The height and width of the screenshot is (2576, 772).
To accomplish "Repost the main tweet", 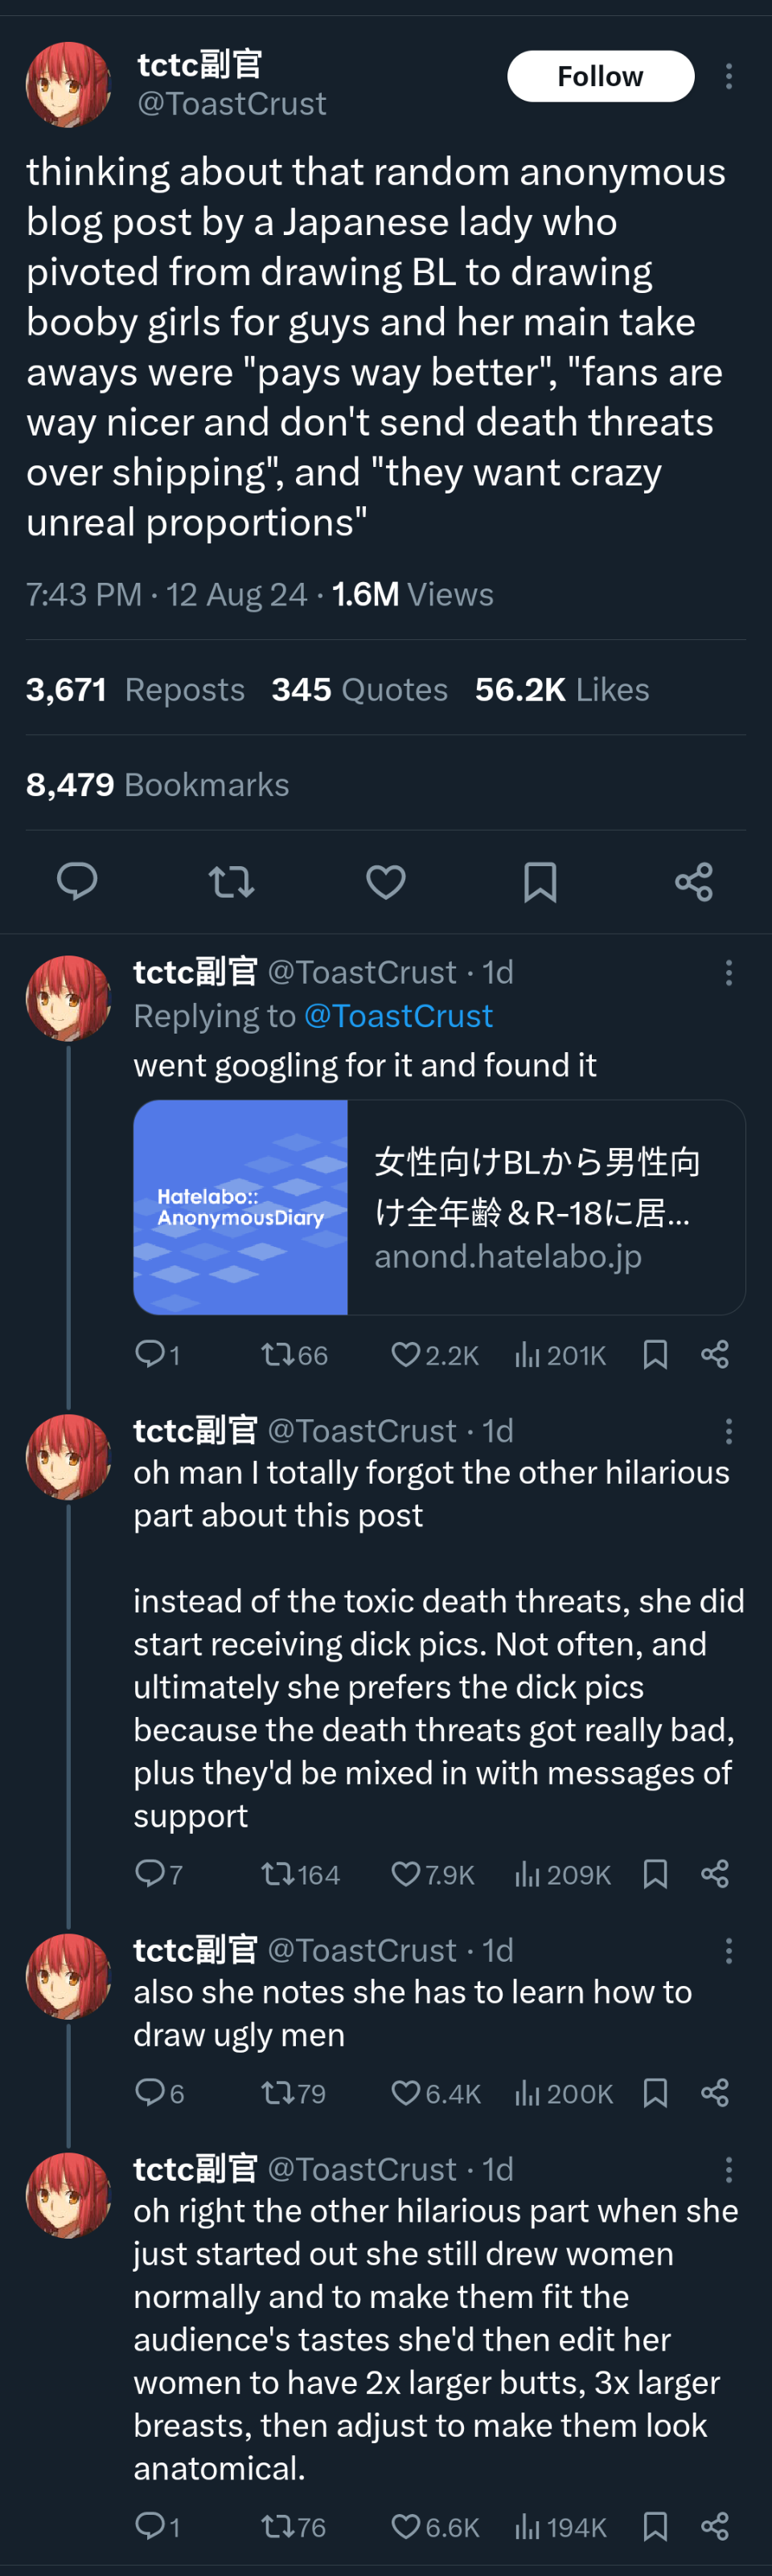I will click(x=231, y=881).
